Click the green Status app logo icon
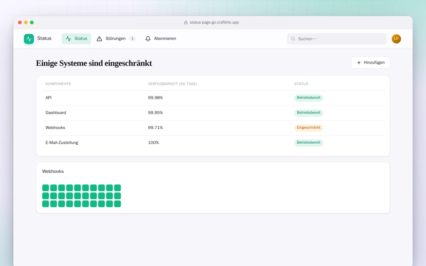 [29, 39]
